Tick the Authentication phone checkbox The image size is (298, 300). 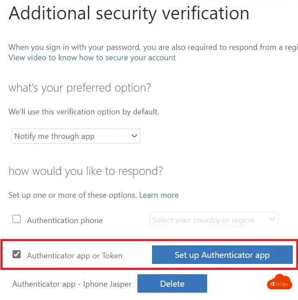point(16,219)
